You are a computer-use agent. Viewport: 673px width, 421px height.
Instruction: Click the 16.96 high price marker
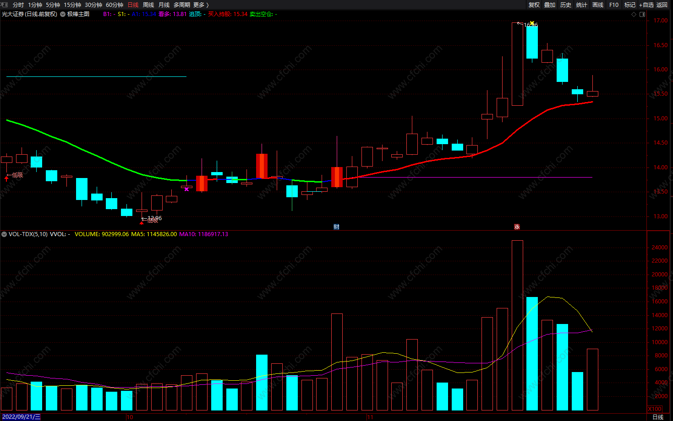point(531,25)
